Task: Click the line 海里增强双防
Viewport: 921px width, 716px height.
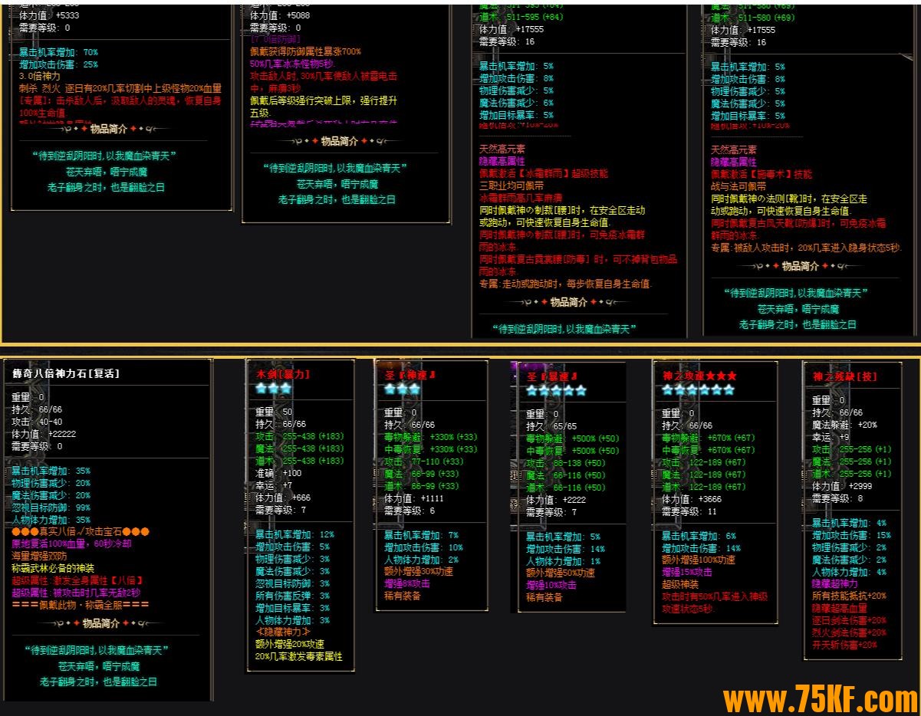Action: pos(39,556)
